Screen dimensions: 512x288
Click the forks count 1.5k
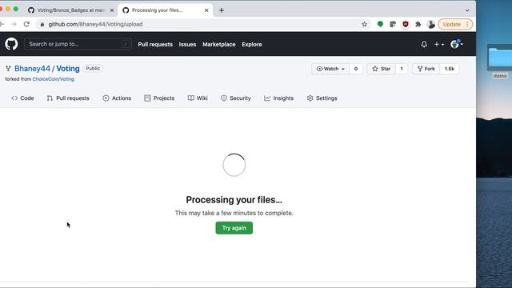pyautogui.click(x=450, y=69)
